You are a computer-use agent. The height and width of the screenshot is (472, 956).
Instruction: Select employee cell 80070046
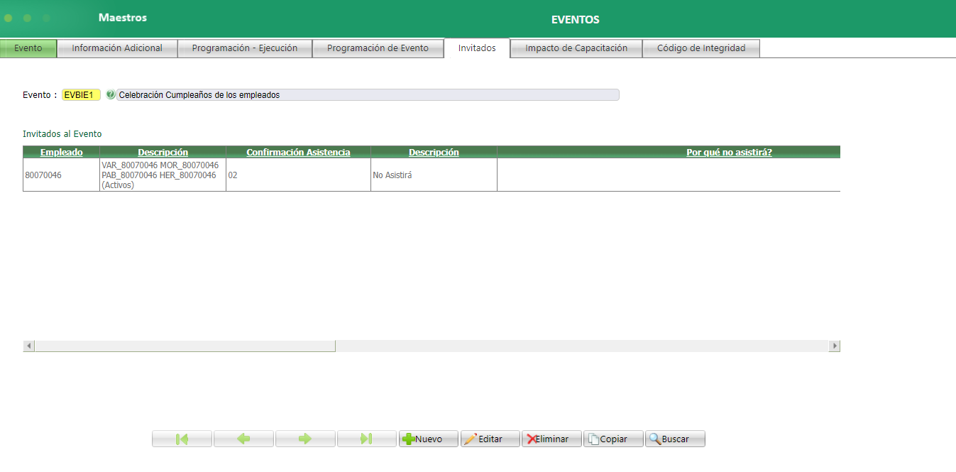tap(61, 175)
